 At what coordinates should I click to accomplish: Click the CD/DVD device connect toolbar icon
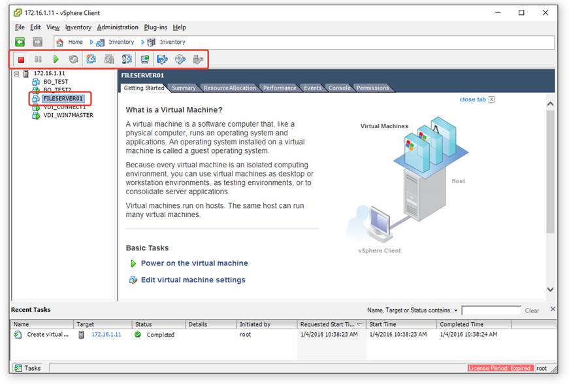tap(180, 59)
